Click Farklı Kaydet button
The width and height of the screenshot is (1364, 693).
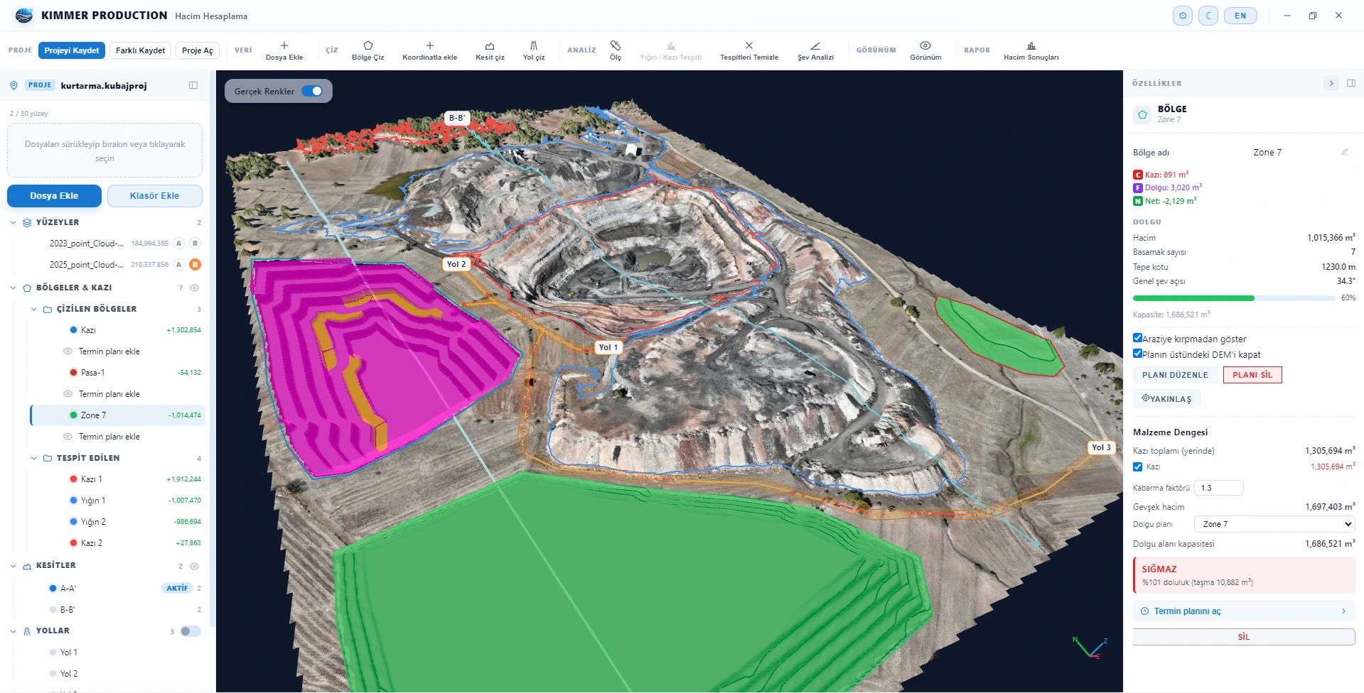(x=140, y=50)
